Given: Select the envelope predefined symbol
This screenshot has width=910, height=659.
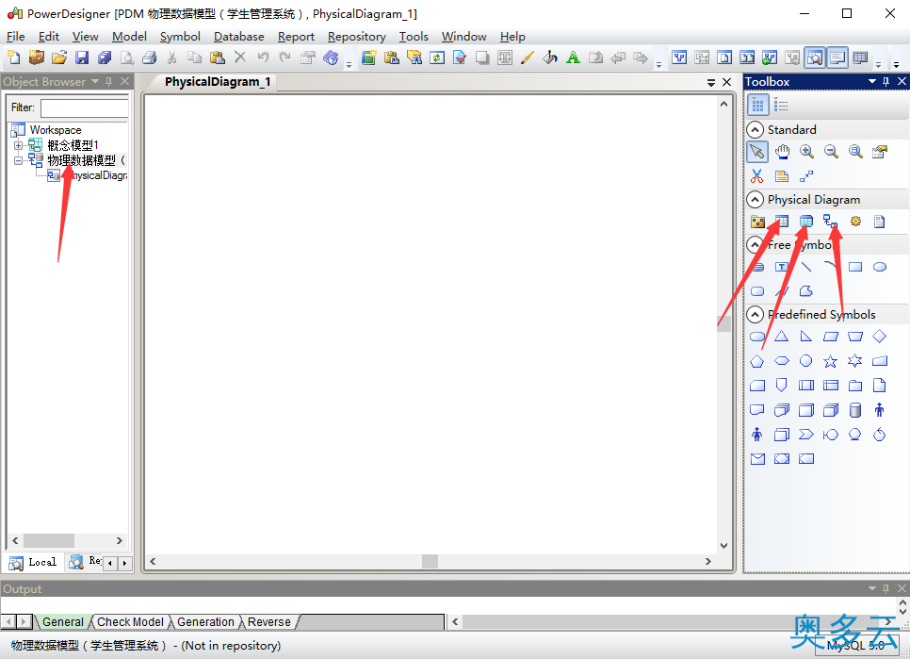Looking at the screenshot, I should (x=757, y=459).
